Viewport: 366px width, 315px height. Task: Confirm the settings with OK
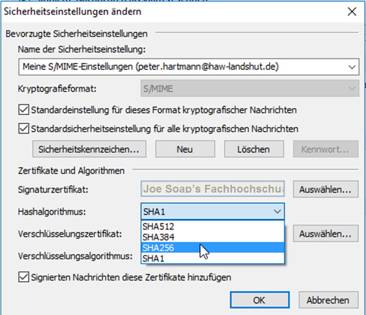pos(259,300)
